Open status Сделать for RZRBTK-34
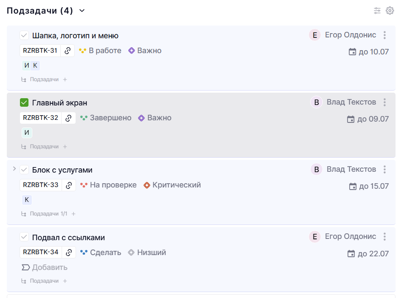 click(101, 253)
